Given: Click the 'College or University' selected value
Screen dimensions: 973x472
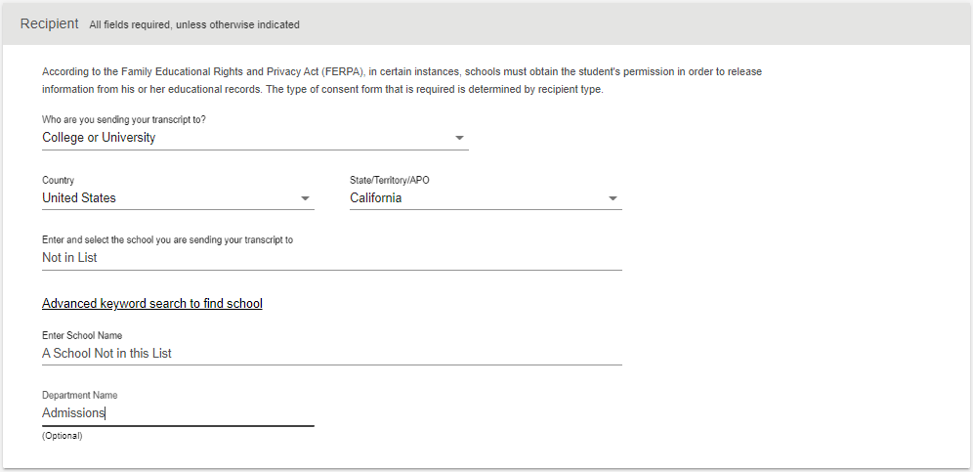Looking at the screenshot, I should coord(99,137).
